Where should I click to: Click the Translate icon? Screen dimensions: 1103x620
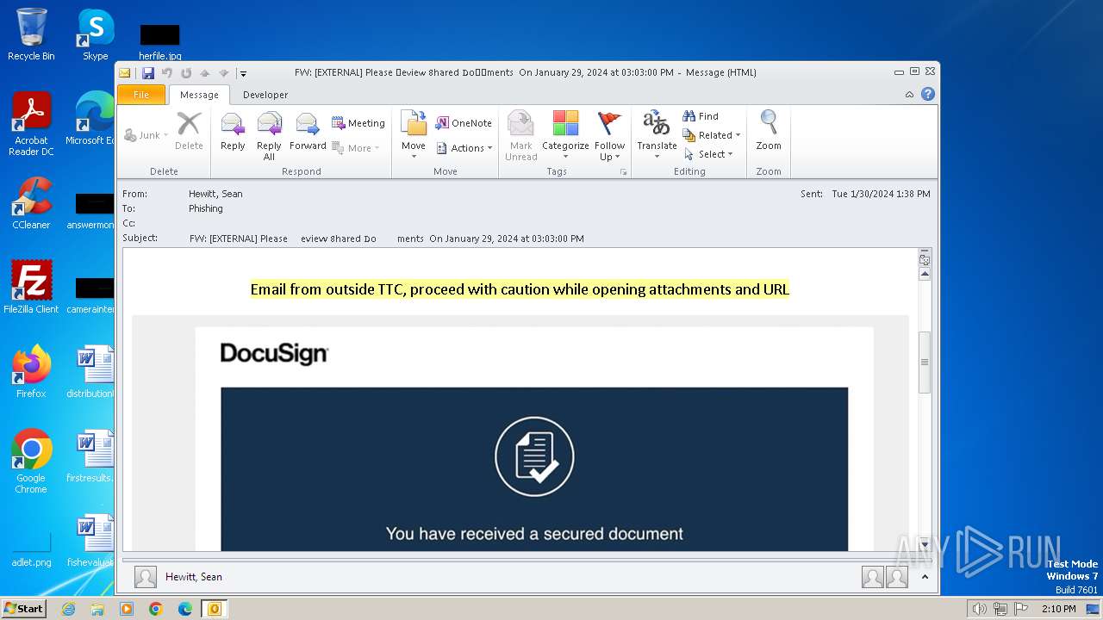(657, 136)
